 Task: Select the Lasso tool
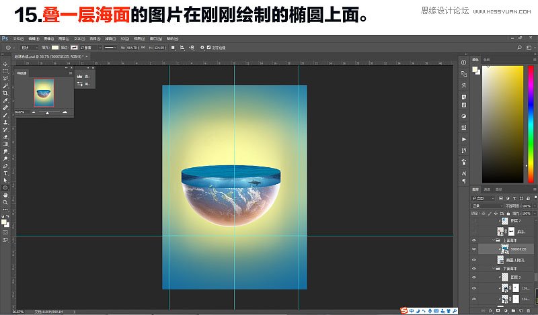(5, 79)
